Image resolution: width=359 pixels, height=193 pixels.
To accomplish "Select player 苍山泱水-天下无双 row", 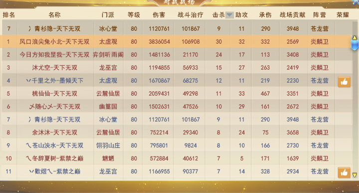I will coord(177,146).
